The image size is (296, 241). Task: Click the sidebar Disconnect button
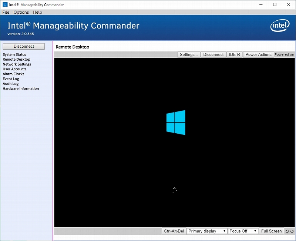coord(24,47)
